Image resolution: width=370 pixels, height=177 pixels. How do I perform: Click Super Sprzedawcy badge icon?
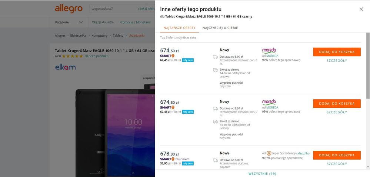click(269, 153)
